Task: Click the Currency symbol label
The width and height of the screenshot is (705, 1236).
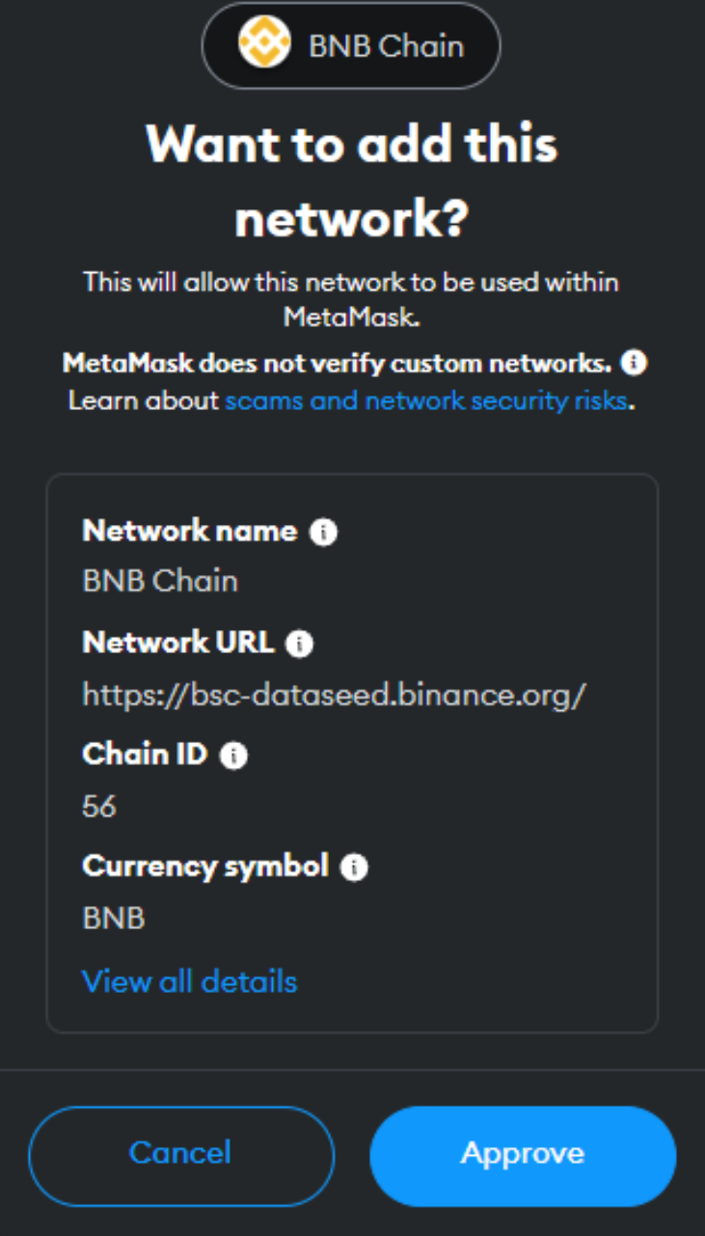Action: [205, 866]
